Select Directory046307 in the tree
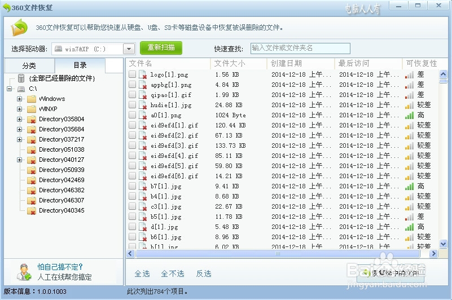452x300 pixels. [x=62, y=200]
